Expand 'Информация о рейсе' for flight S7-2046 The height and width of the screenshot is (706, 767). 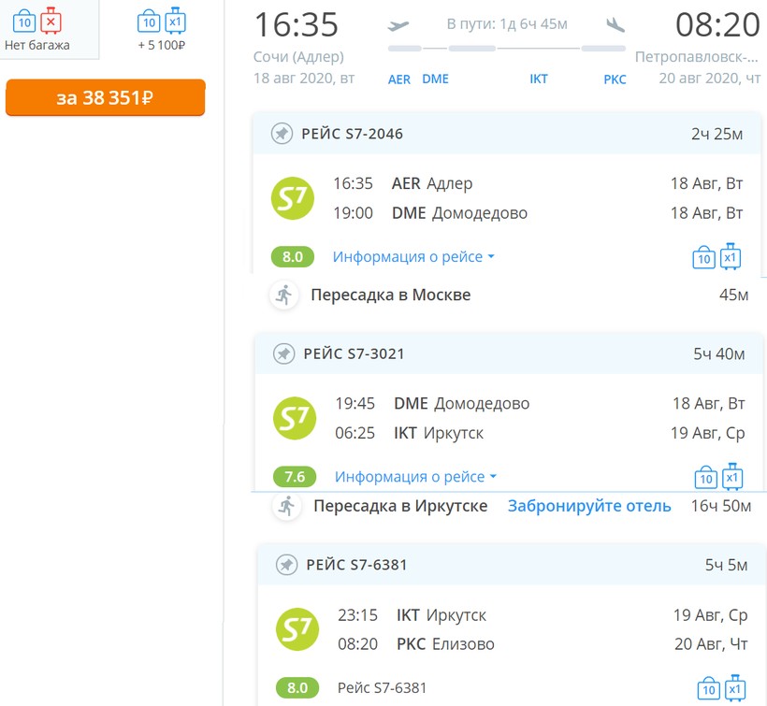click(x=413, y=257)
